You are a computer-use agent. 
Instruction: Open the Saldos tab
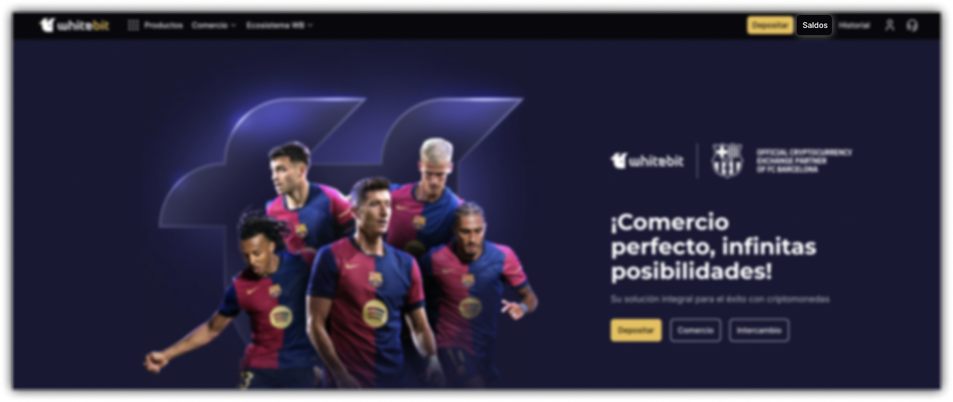tap(815, 25)
